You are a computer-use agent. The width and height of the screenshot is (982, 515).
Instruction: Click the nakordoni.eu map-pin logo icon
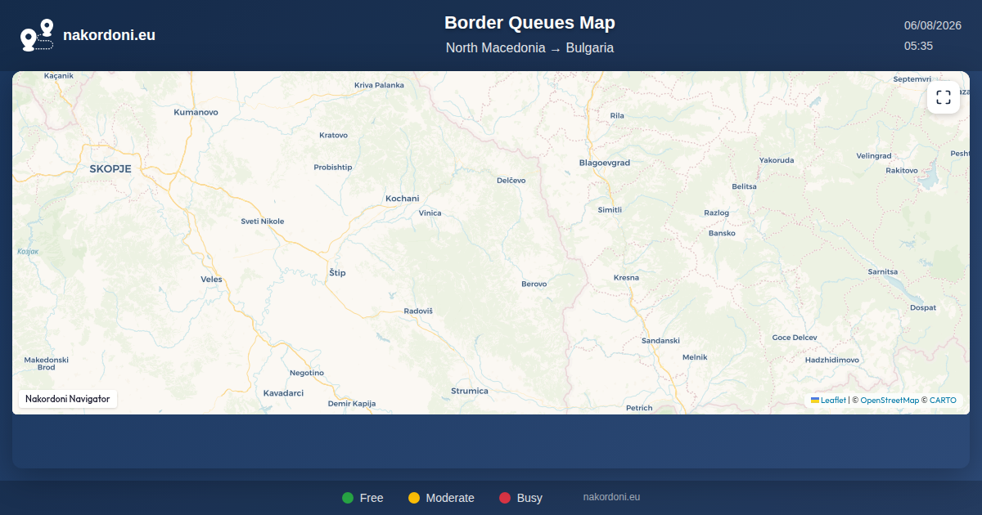37,35
